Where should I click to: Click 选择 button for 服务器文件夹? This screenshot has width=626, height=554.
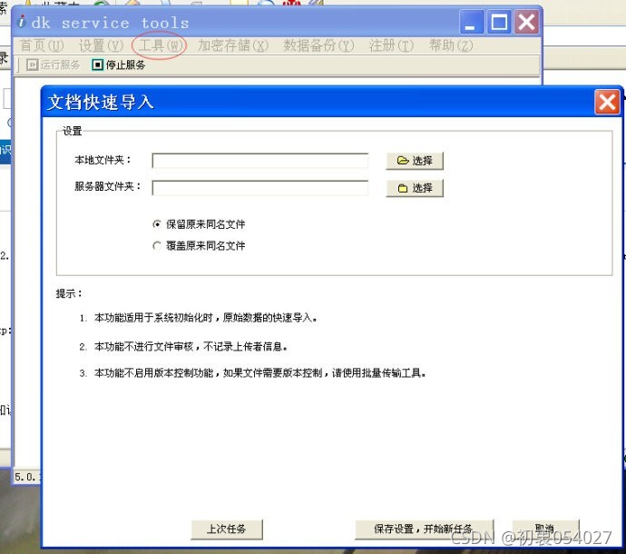tap(415, 188)
